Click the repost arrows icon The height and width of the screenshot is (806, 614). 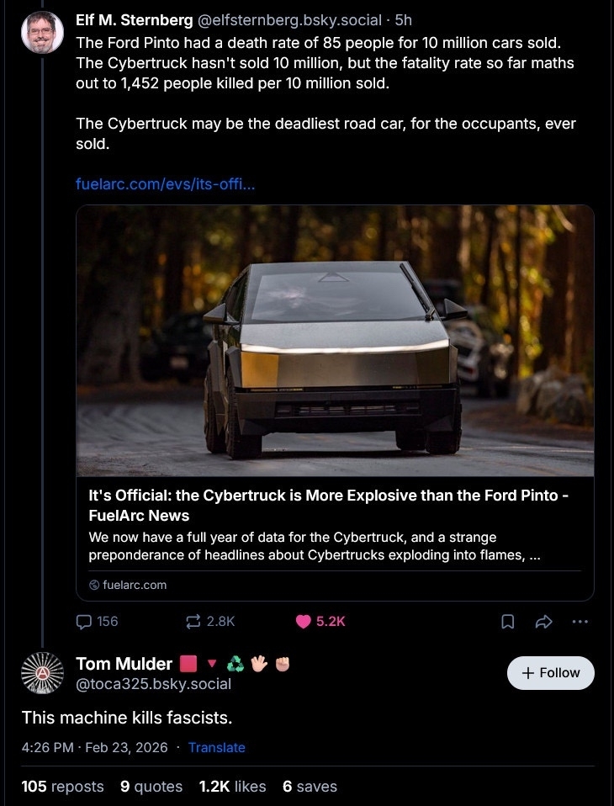193,622
